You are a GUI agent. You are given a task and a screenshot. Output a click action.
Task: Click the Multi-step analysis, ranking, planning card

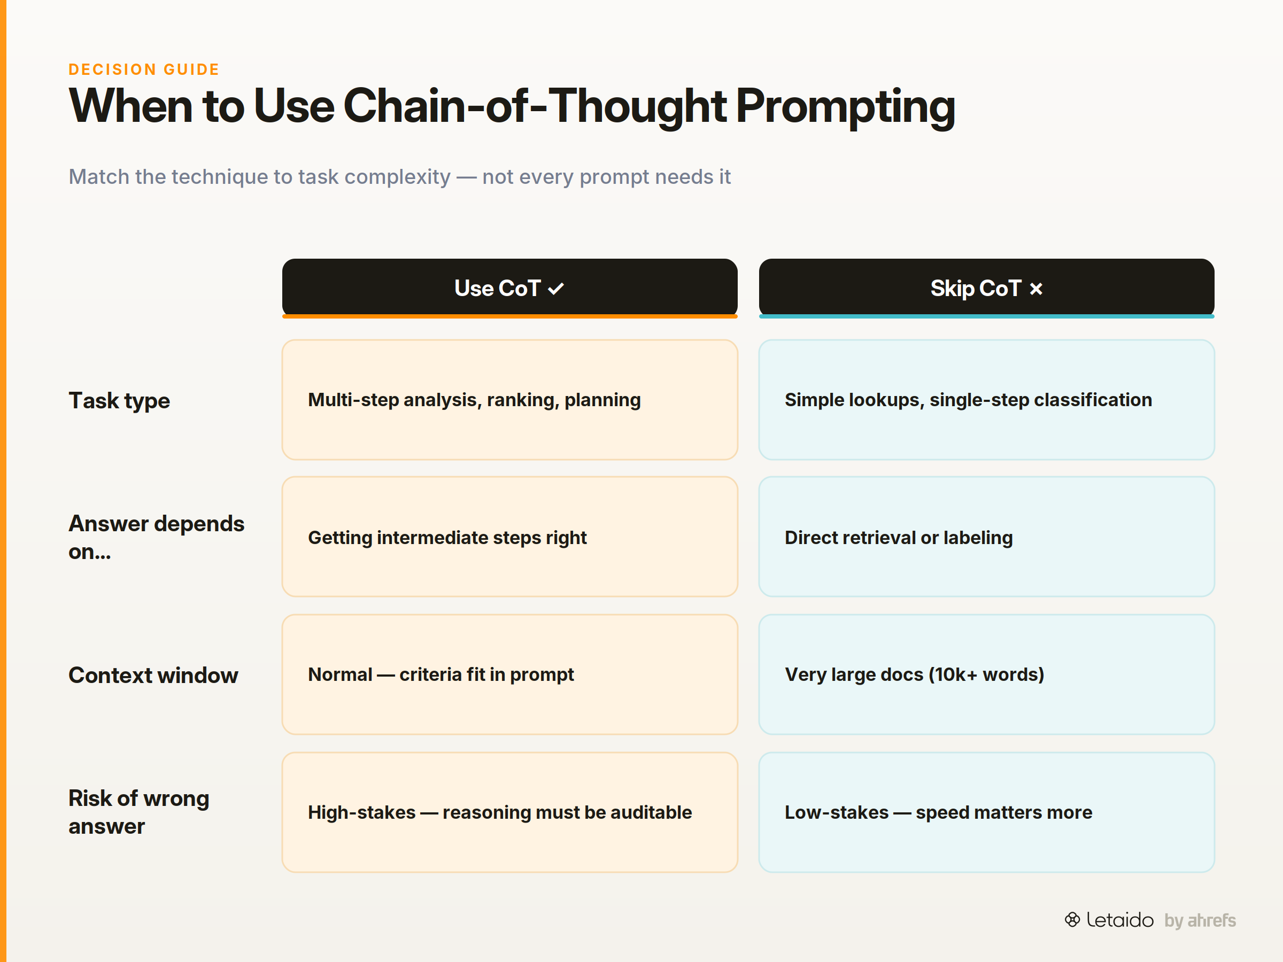coord(510,400)
